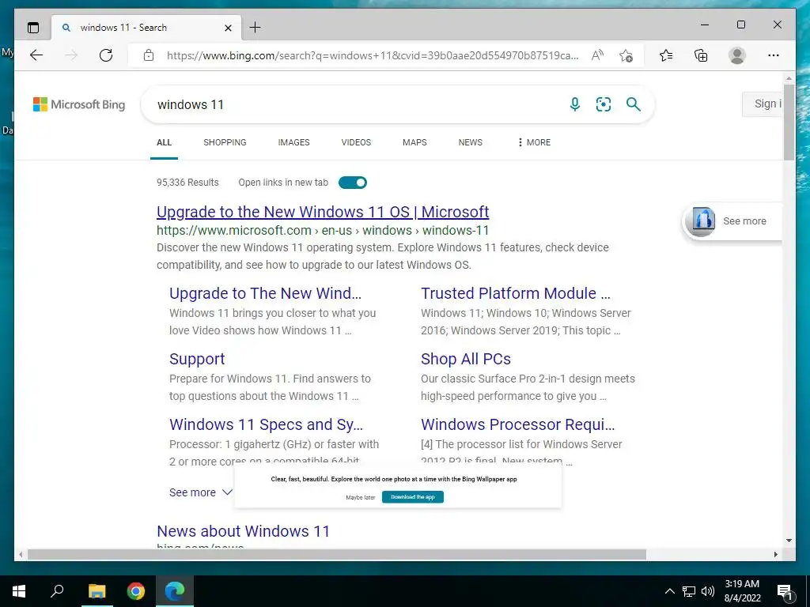Open the Upgrade to The New Wind… sublink
Screen dimensions: 810x607
[x=266, y=293]
